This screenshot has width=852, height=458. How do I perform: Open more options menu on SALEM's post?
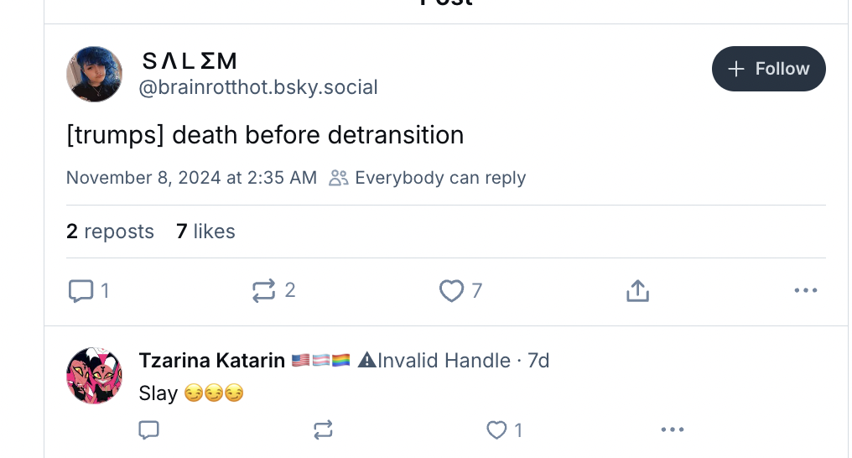805,291
